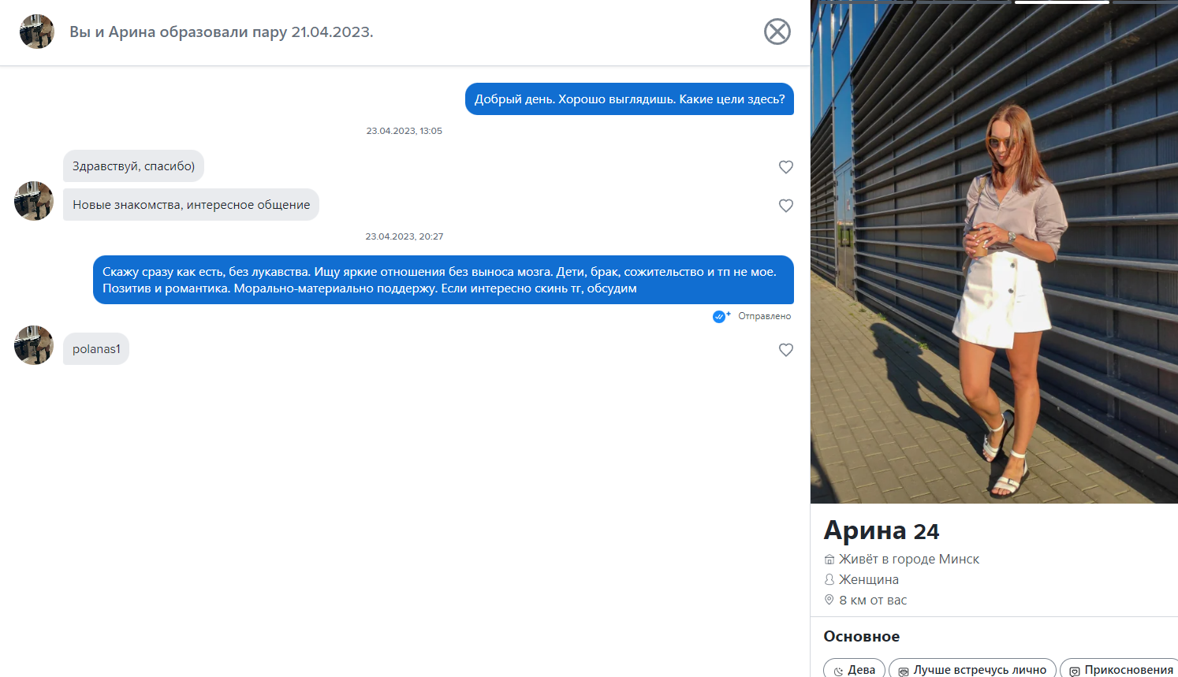Click the 'Отправлено' status label
1178x677 pixels.
pos(764,316)
